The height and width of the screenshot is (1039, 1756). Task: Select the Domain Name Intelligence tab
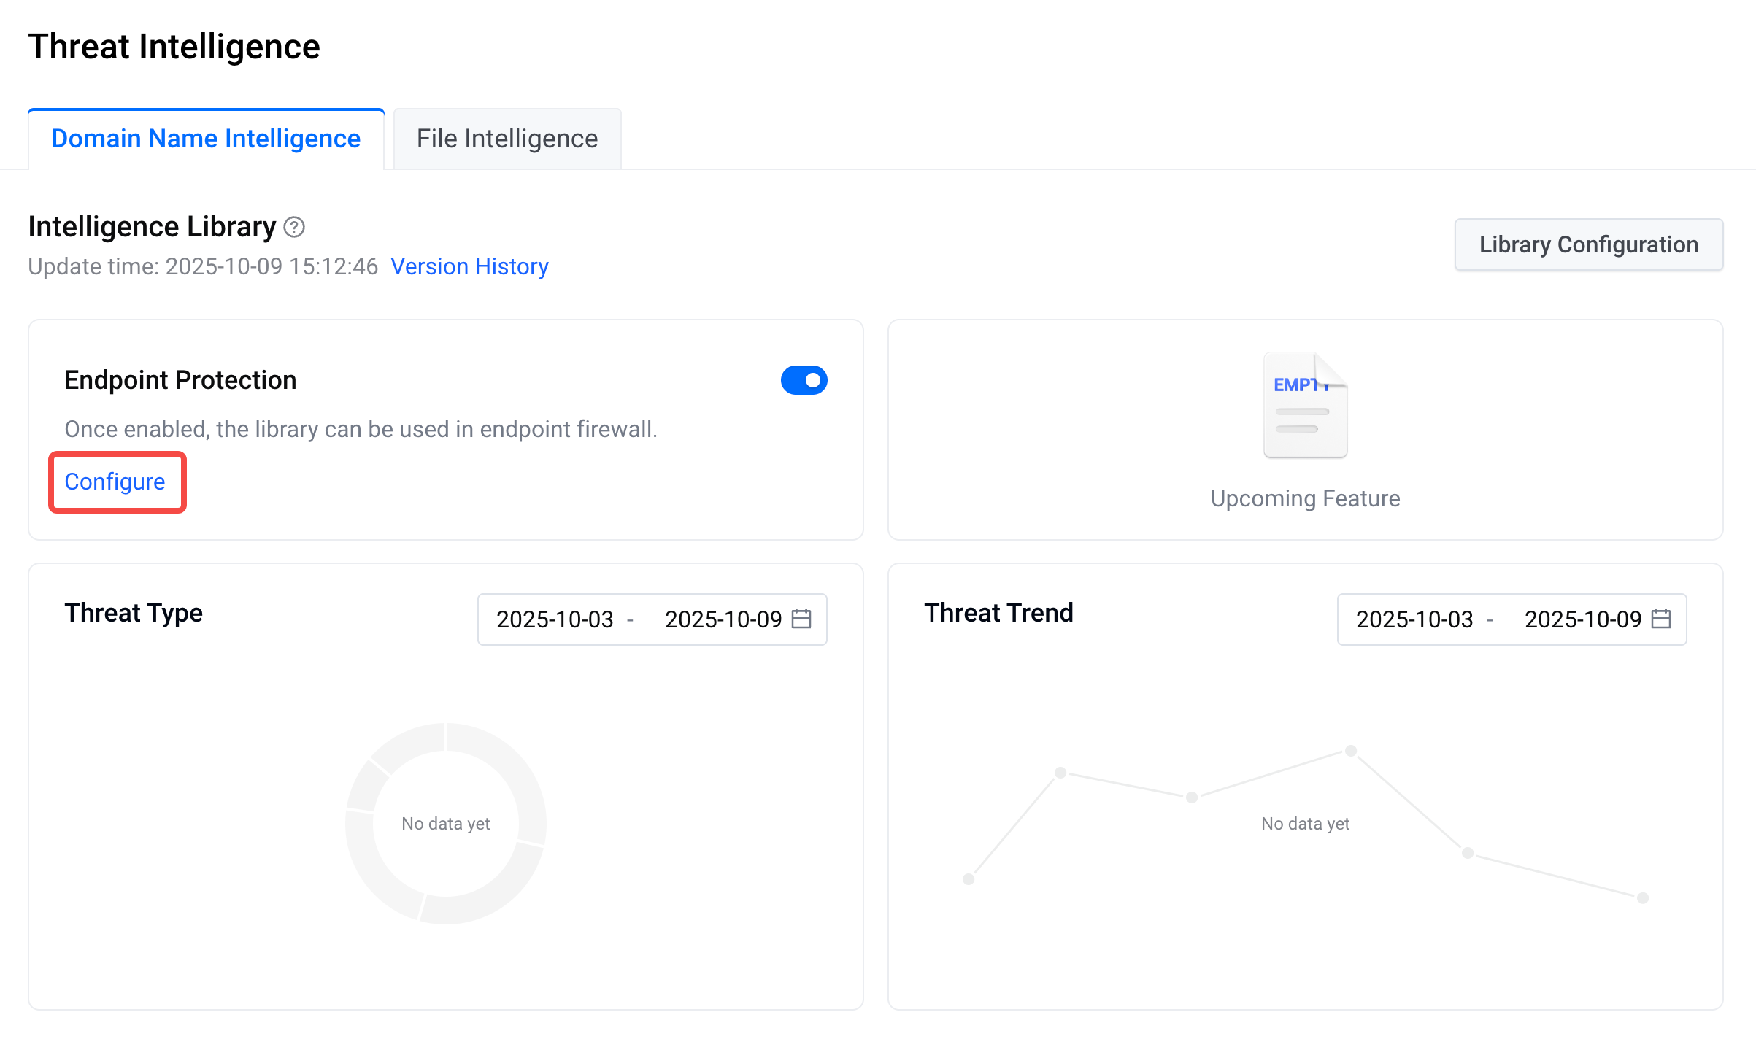tap(206, 139)
